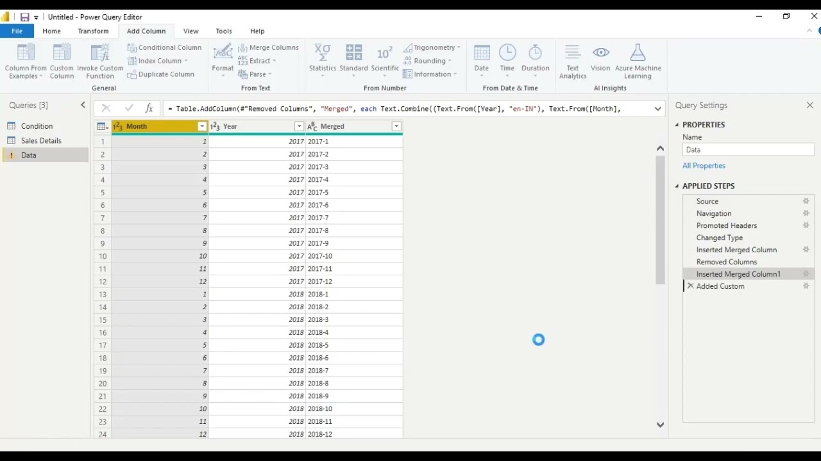Image resolution: width=821 pixels, height=461 pixels.
Task: Close the Query Settings pane
Action: coord(810,105)
